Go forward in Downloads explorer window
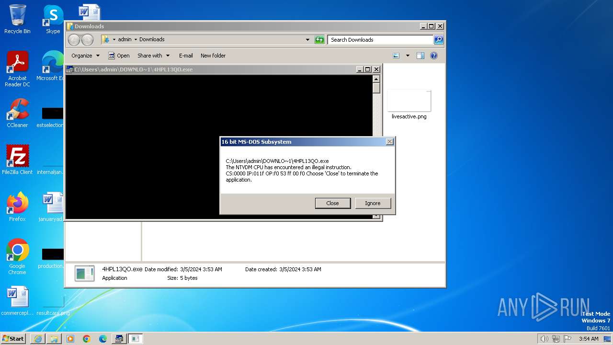 click(87, 40)
